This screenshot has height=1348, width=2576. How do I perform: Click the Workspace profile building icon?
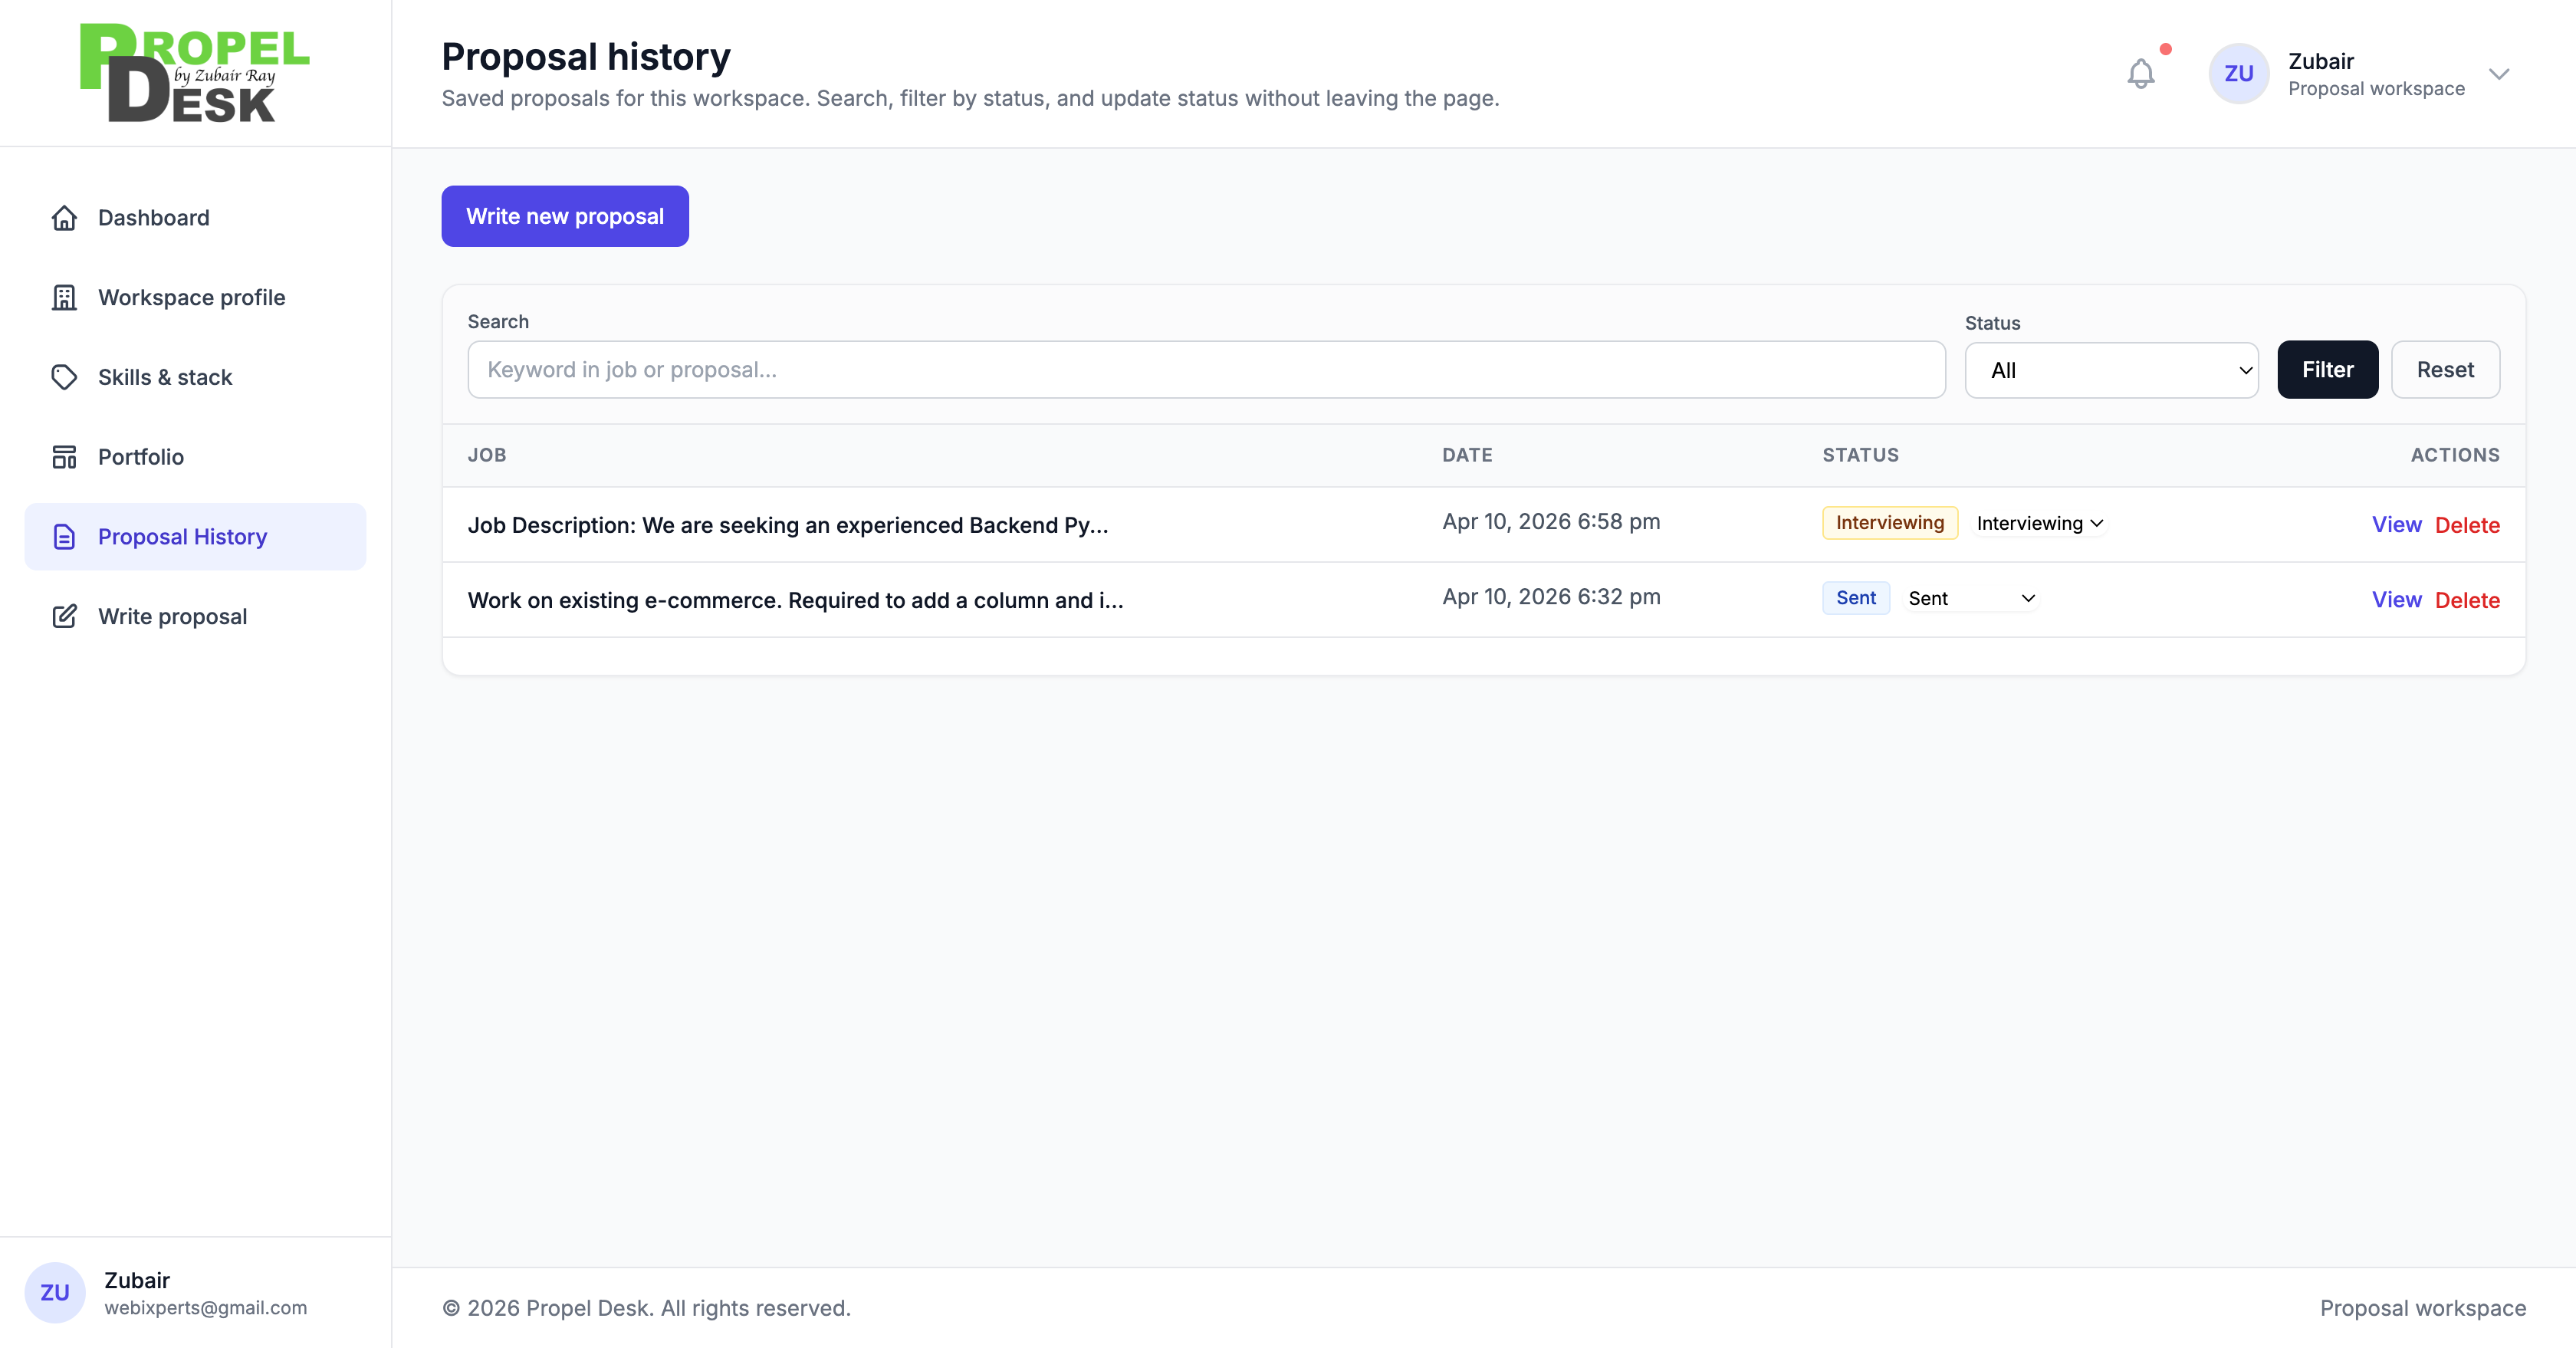64,298
